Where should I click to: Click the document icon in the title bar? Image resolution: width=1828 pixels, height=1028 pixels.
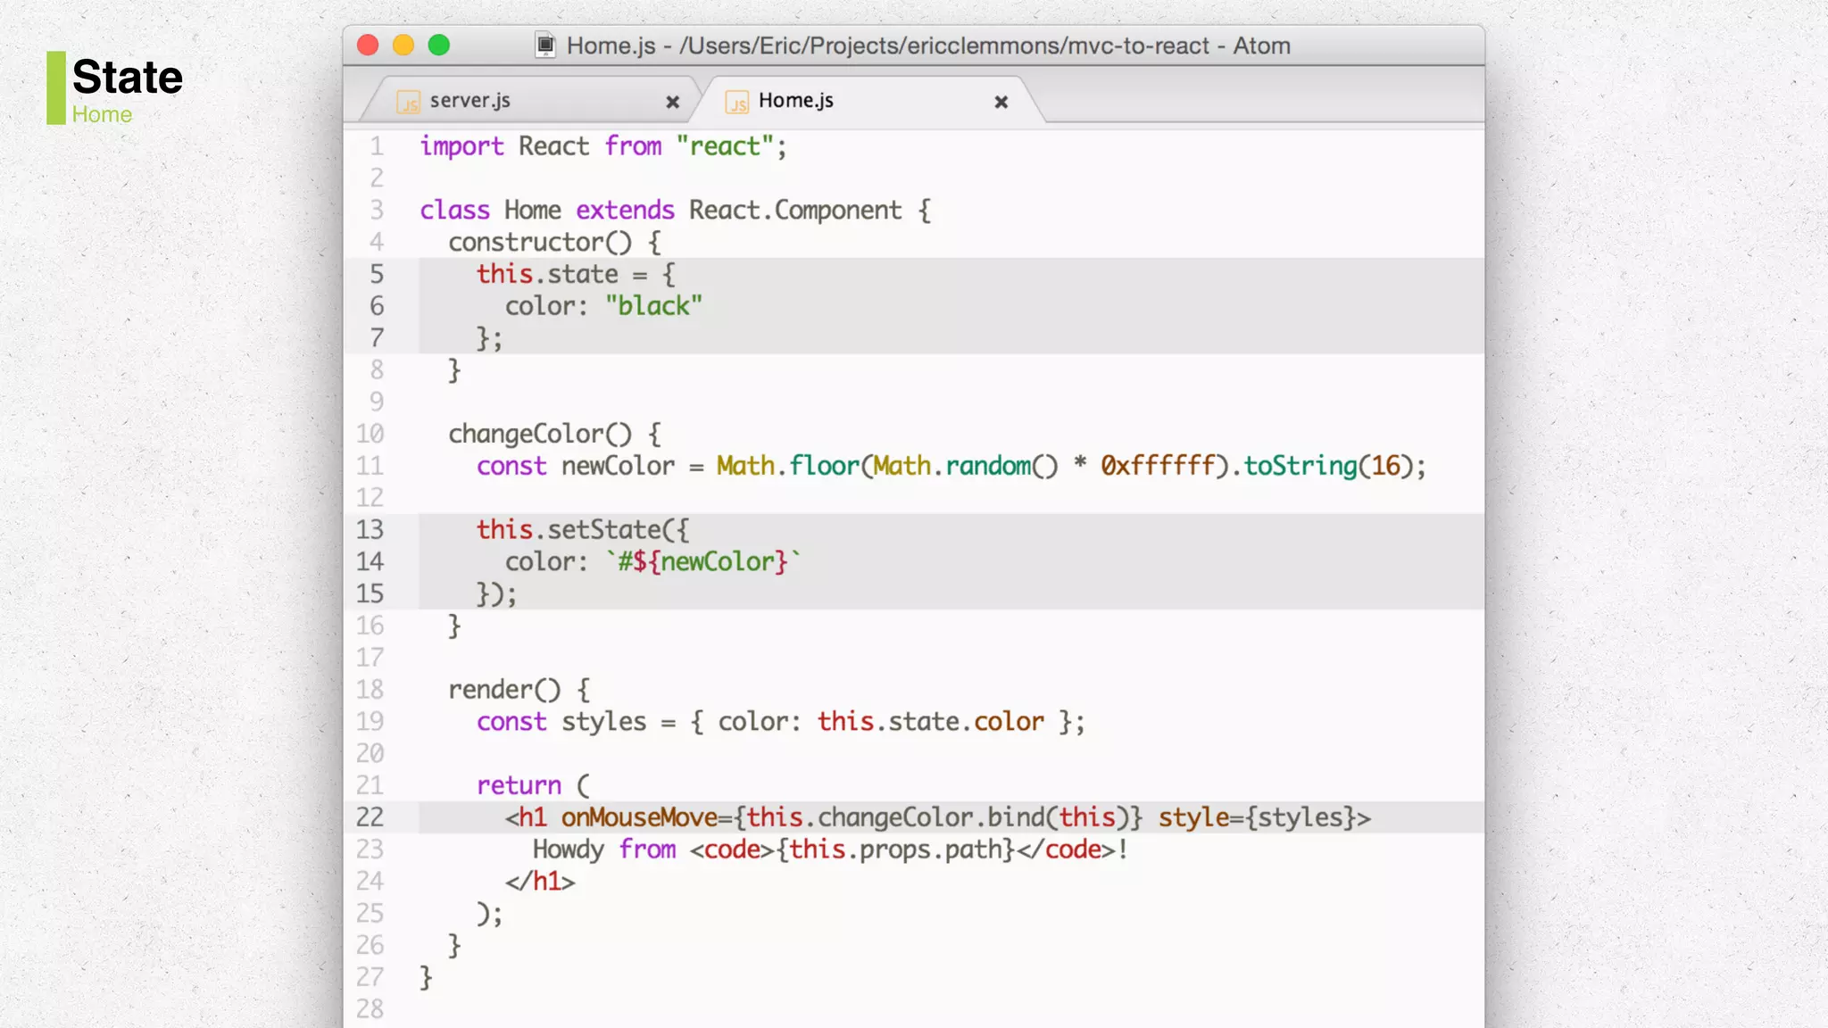point(545,45)
